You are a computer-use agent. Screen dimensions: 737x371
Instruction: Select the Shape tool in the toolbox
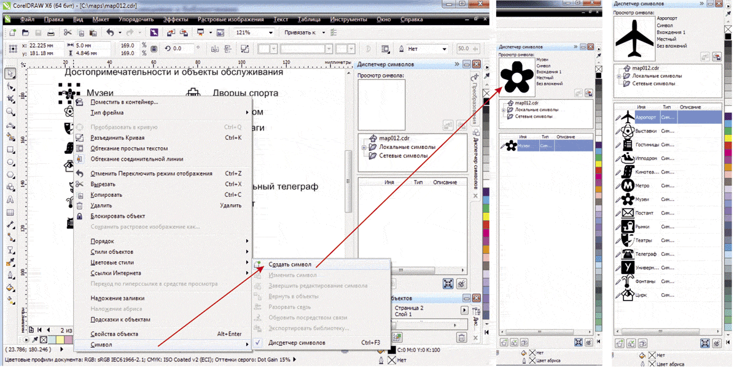click(10, 86)
